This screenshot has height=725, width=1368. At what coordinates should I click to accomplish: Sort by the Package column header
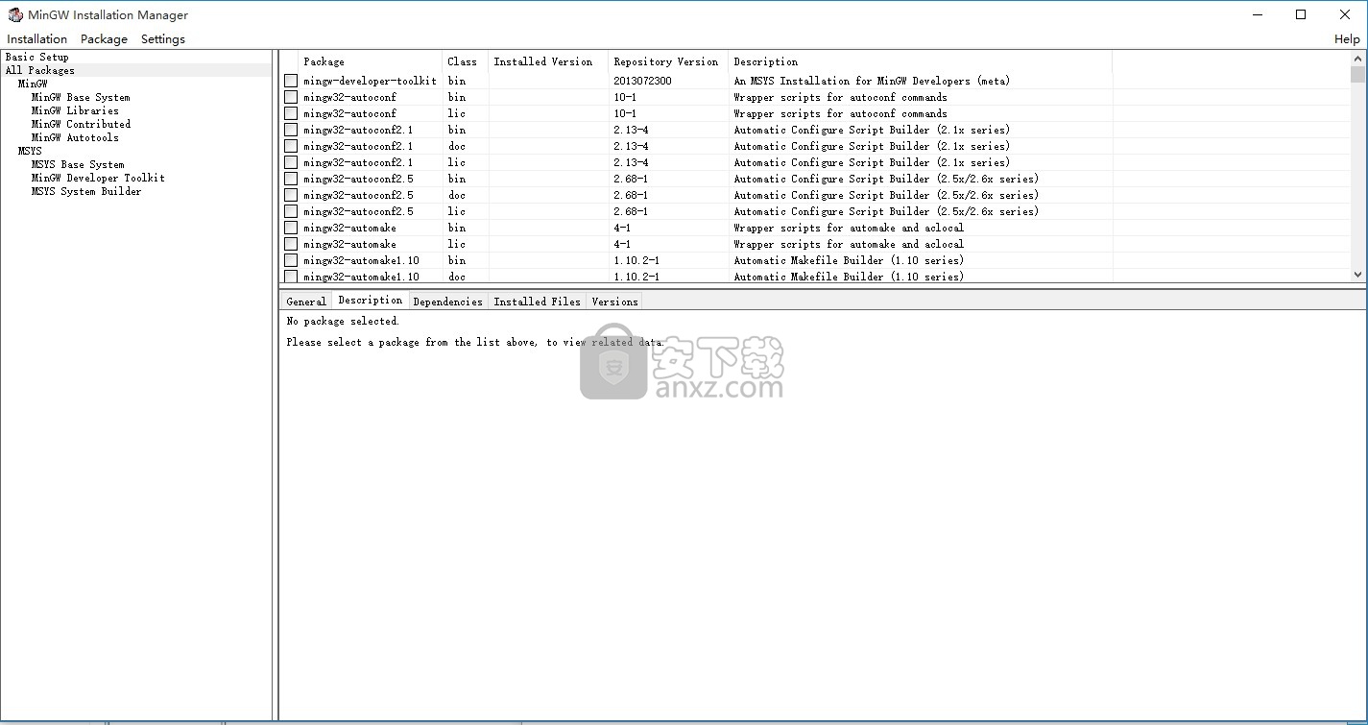coord(370,61)
